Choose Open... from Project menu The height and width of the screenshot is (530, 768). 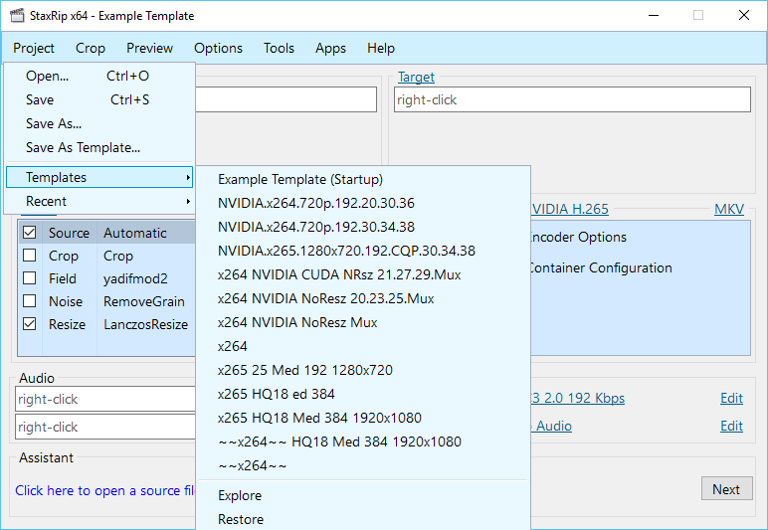[99, 76]
